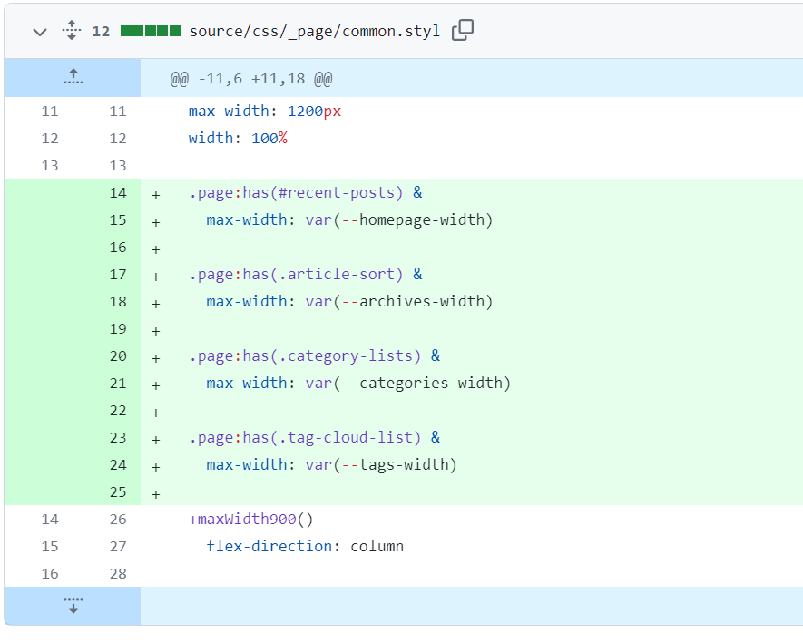Click the plus marker on line 25

click(156, 494)
